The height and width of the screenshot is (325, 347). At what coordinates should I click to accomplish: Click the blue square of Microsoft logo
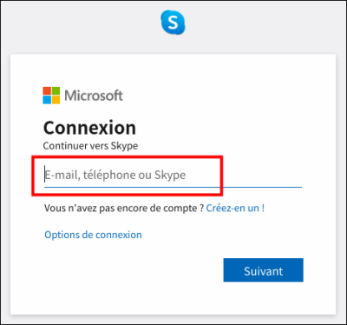(x=47, y=100)
